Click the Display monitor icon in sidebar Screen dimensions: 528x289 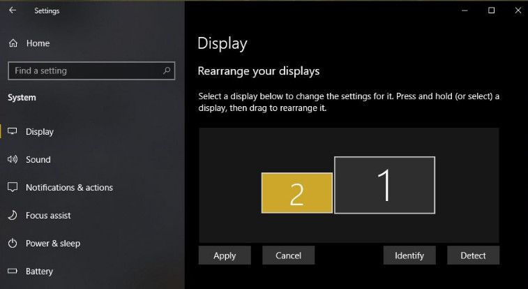13,131
